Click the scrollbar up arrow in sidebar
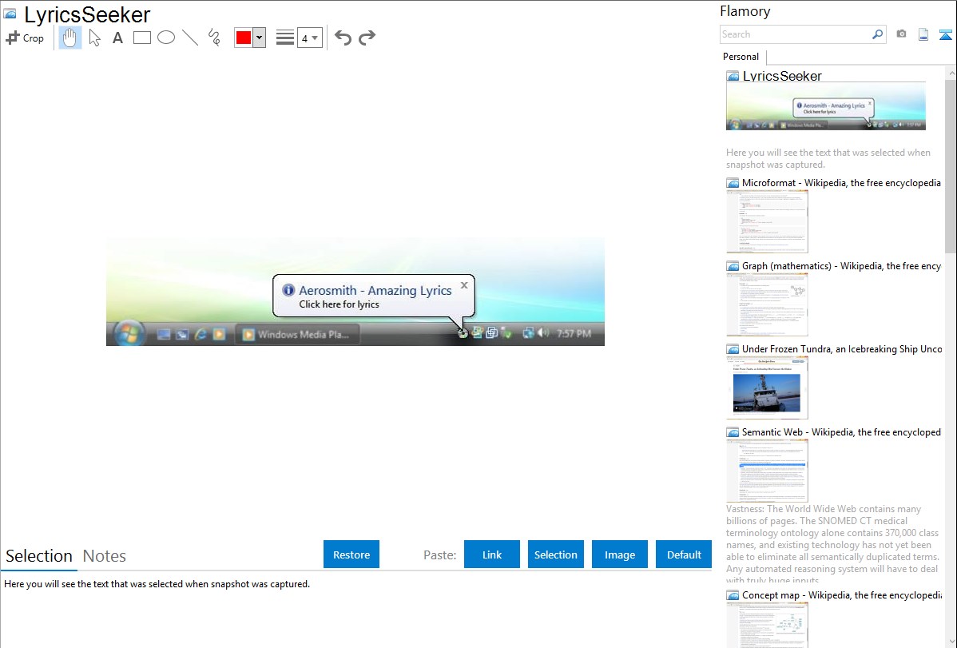This screenshot has width=957, height=648. coord(951,73)
